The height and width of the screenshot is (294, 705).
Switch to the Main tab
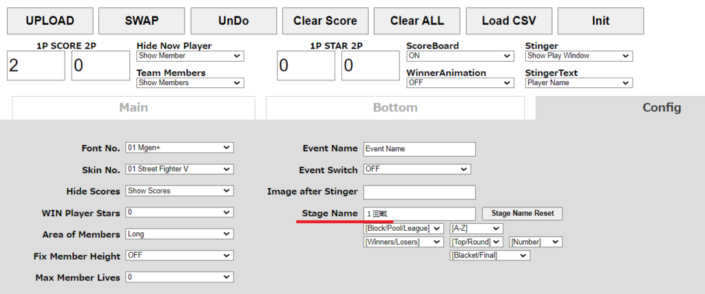click(134, 108)
